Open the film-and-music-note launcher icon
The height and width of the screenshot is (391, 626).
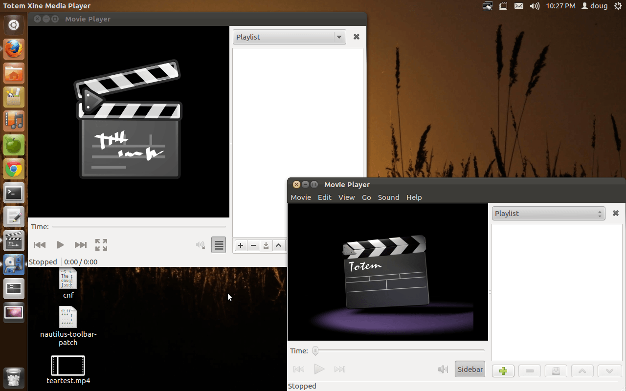tap(14, 121)
